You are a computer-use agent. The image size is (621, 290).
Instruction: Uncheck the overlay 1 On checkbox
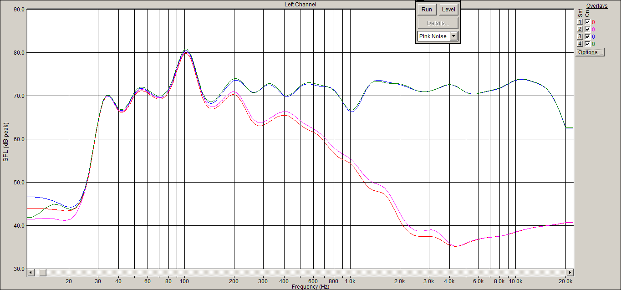click(587, 22)
